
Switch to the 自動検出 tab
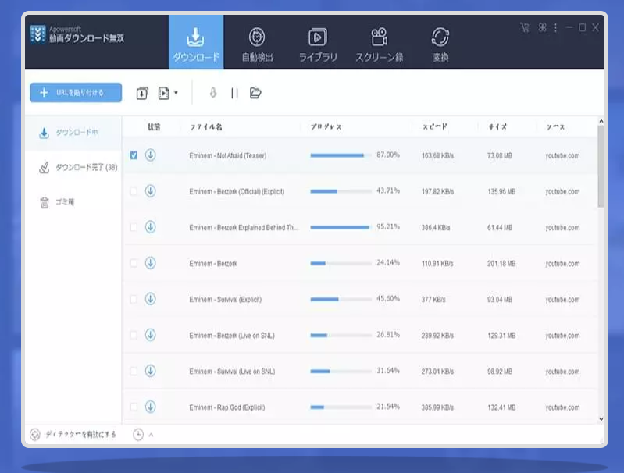click(257, 44)
